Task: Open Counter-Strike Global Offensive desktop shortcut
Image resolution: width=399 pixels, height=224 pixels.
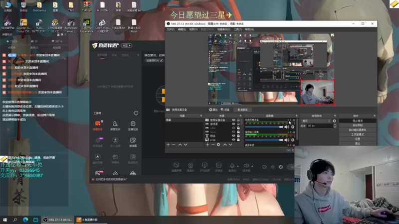Action: [23, 25]
